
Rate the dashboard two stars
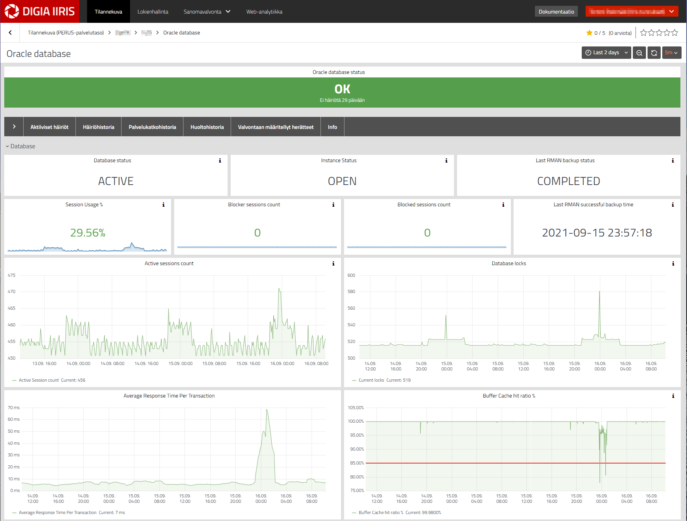coord(651,33)
